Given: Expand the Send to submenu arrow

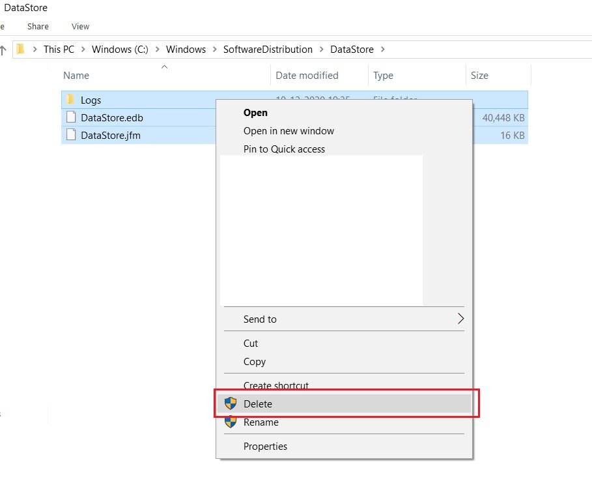Looking at the screenshot, I should pyautogui.click(x=460, y=319).
